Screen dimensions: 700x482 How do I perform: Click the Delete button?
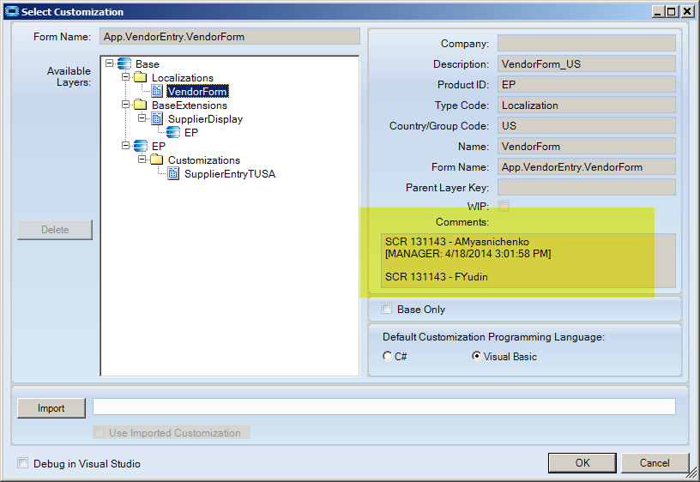[55, 229]
